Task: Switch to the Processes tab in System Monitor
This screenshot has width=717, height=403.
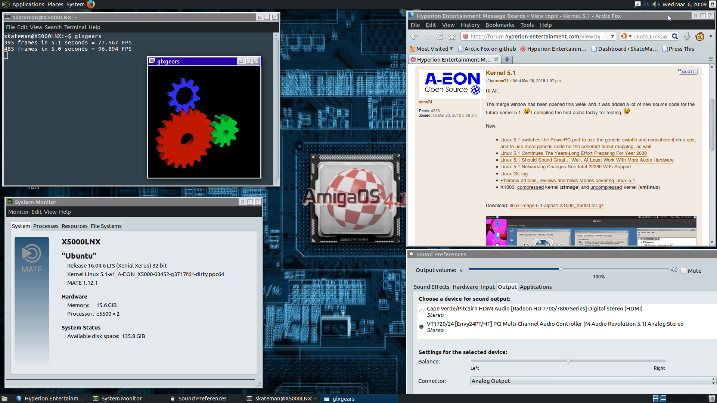Action: (x=46, y=226)
